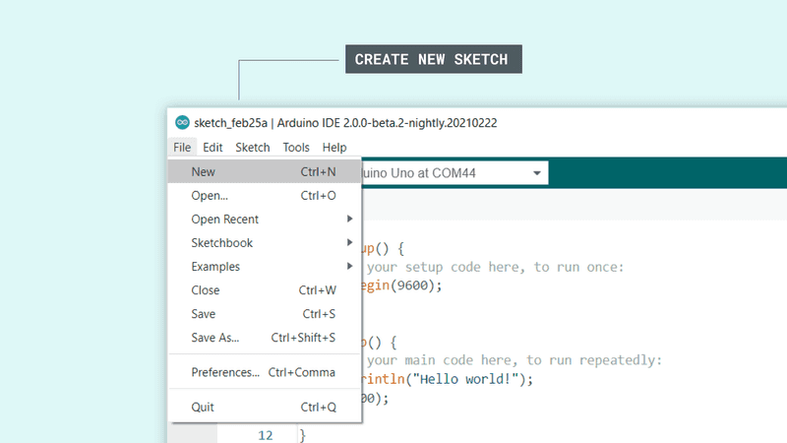
Task: Open the Help menu
Action: [334, 148]
